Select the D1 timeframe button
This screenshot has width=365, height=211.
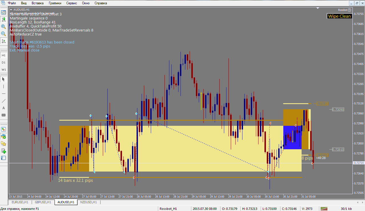click(x=3, y=62)
